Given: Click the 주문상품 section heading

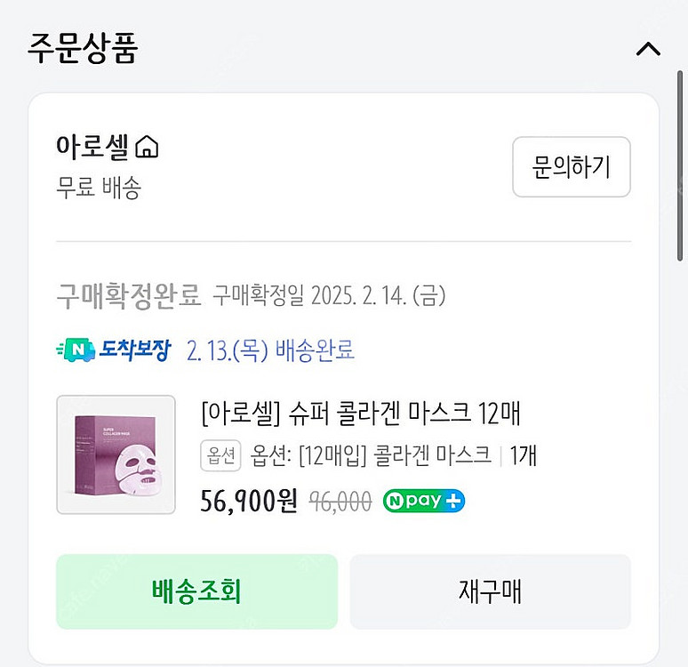Looking at the screenshot, I should [83, 48].
